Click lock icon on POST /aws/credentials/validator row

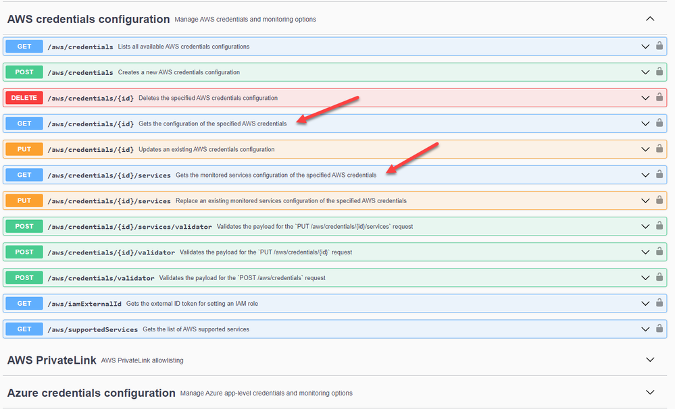[659, 278]
